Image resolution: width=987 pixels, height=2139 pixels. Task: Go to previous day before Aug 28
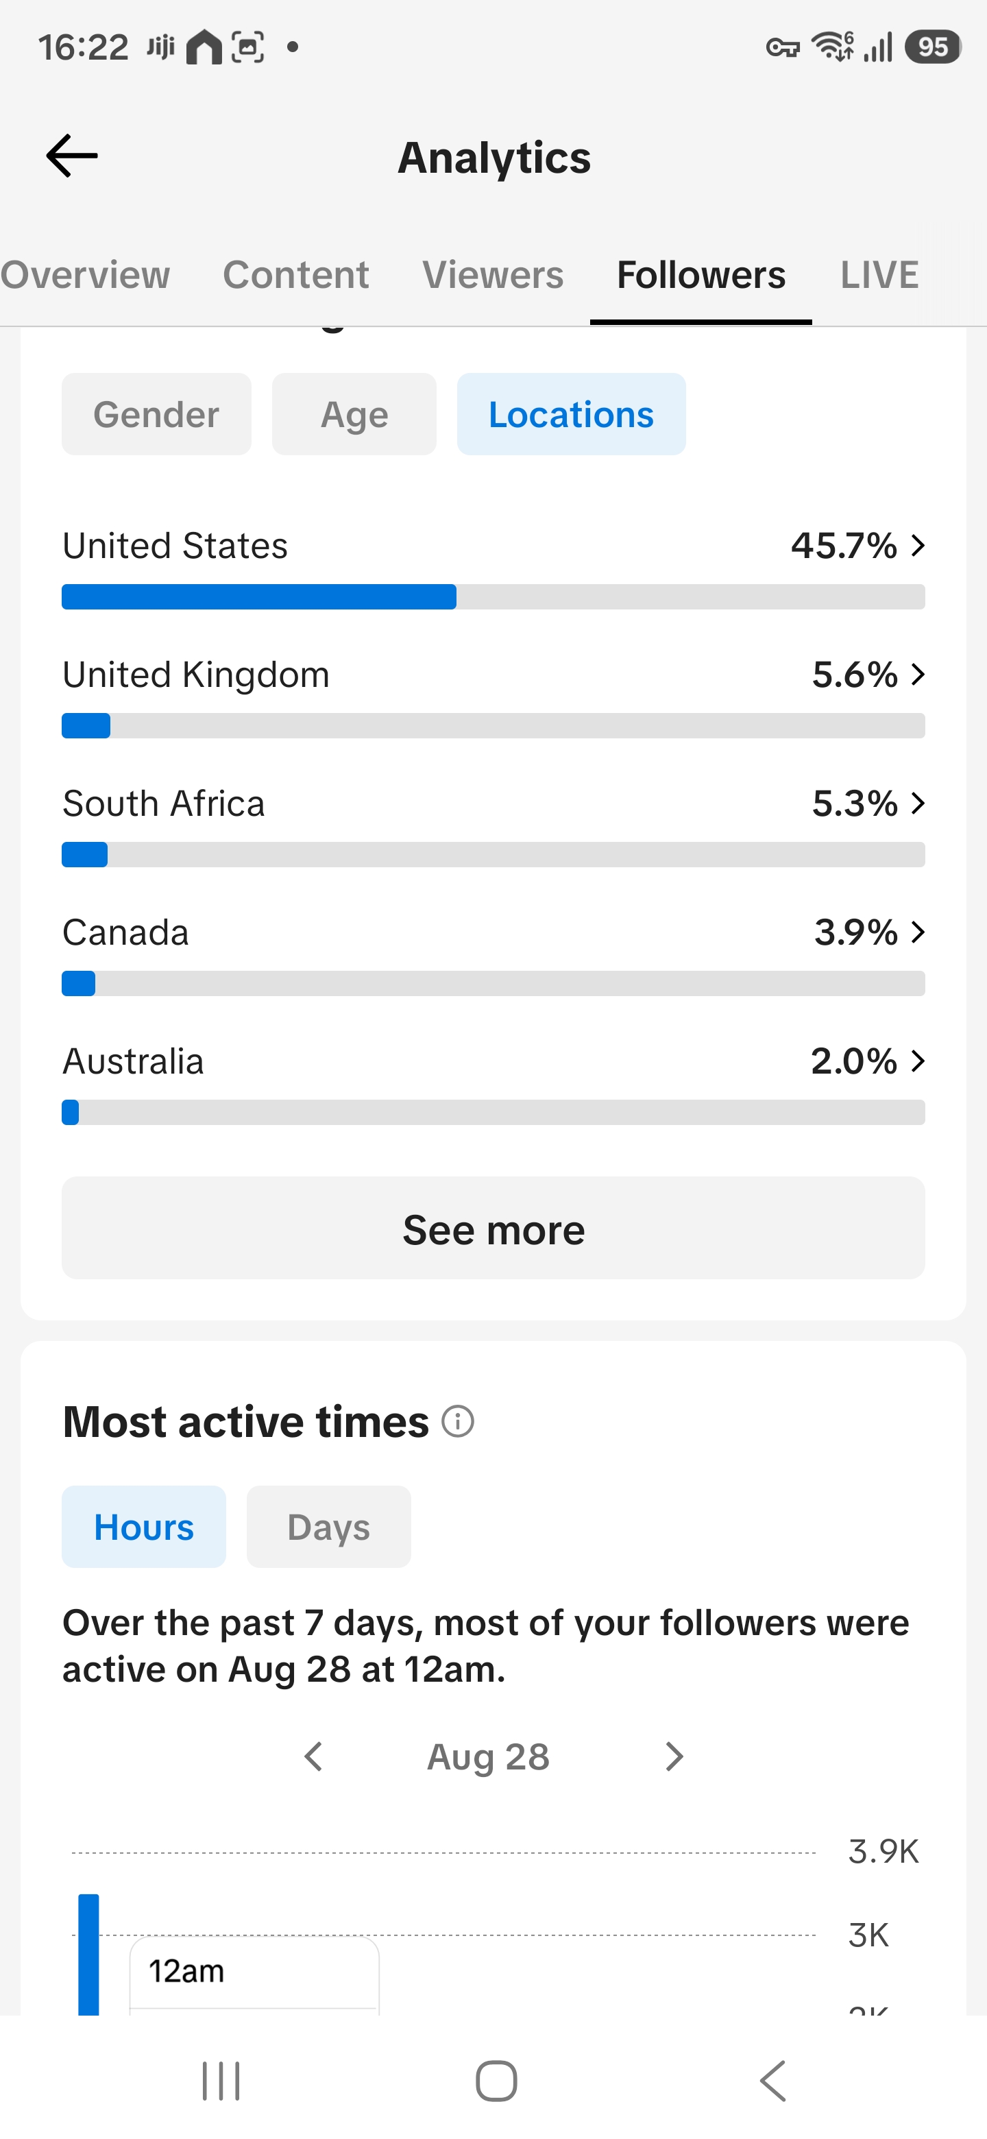click(x=313, y=1756)
